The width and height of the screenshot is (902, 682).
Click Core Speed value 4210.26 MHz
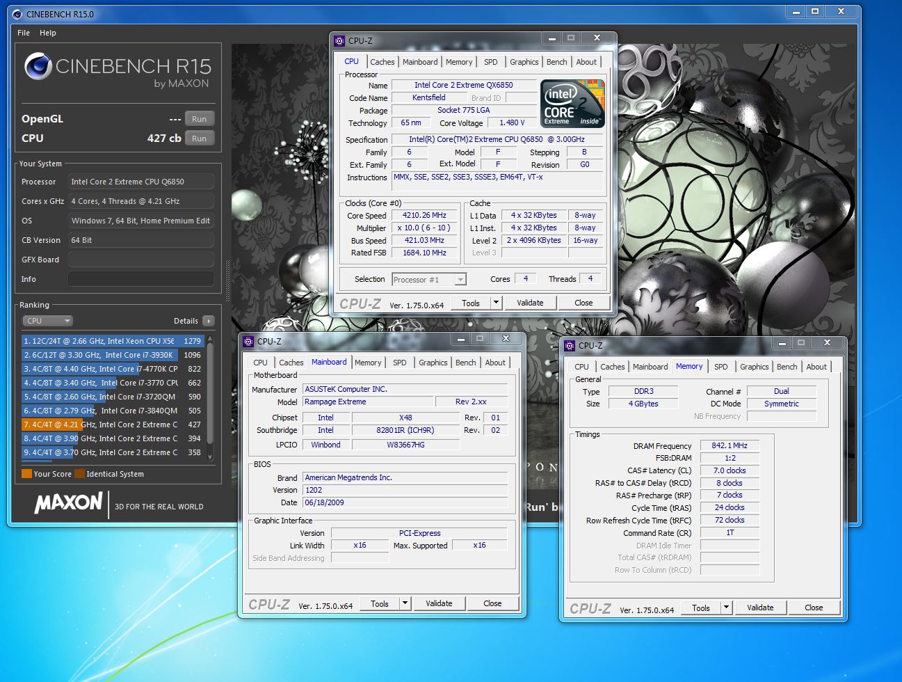pos(424,216)
